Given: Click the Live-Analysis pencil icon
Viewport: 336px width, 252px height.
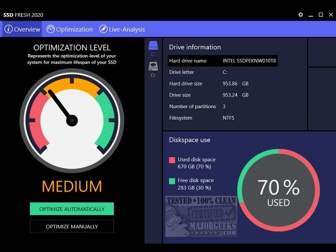Looking at the screenshot, I should click(x=103, y=29).
